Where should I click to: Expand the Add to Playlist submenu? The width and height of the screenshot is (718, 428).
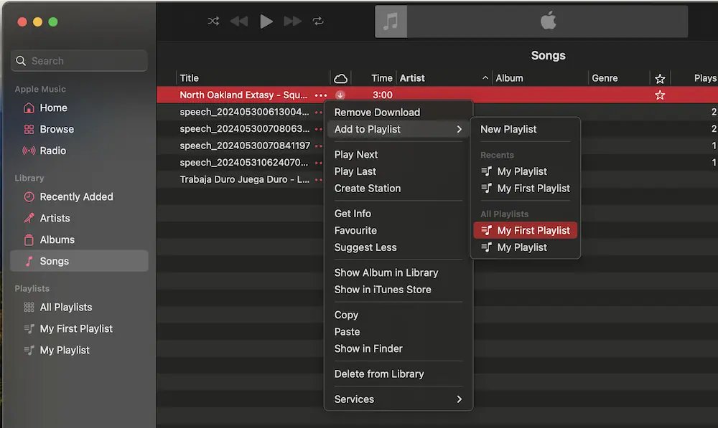[x=398, y=130]
